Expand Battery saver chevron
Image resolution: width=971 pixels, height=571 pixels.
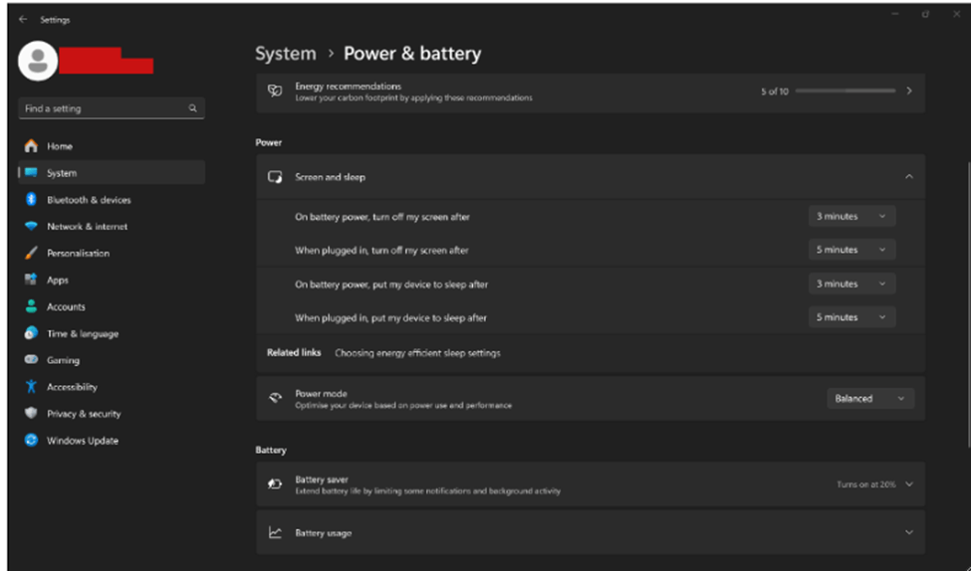[x=909, y=483]
